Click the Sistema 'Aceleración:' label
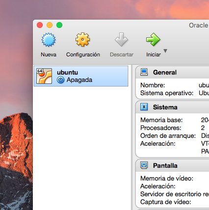 (158, 144)
